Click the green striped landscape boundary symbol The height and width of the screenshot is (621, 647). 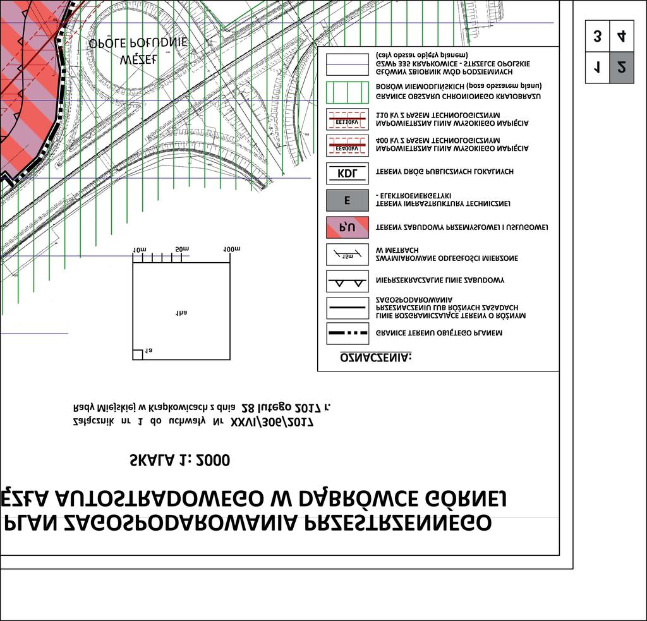point(348,92)
